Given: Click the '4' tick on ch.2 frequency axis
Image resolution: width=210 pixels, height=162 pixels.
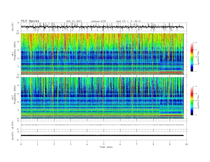Looking at the screenshot, I should (x=19, y=102).
